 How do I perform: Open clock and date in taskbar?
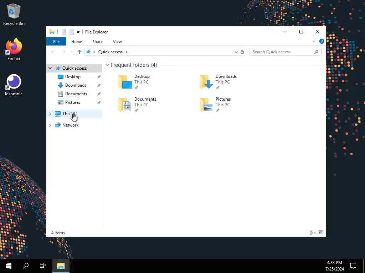point(334,266)
